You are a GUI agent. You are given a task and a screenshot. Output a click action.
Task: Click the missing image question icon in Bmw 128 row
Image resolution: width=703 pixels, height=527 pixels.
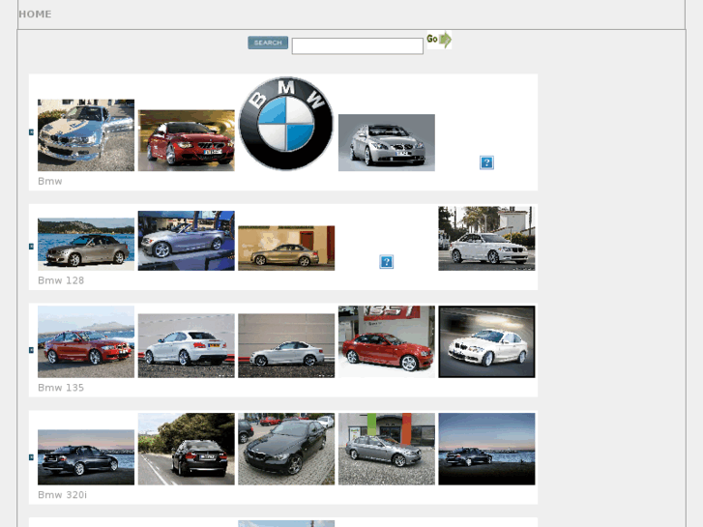[387, 261]
